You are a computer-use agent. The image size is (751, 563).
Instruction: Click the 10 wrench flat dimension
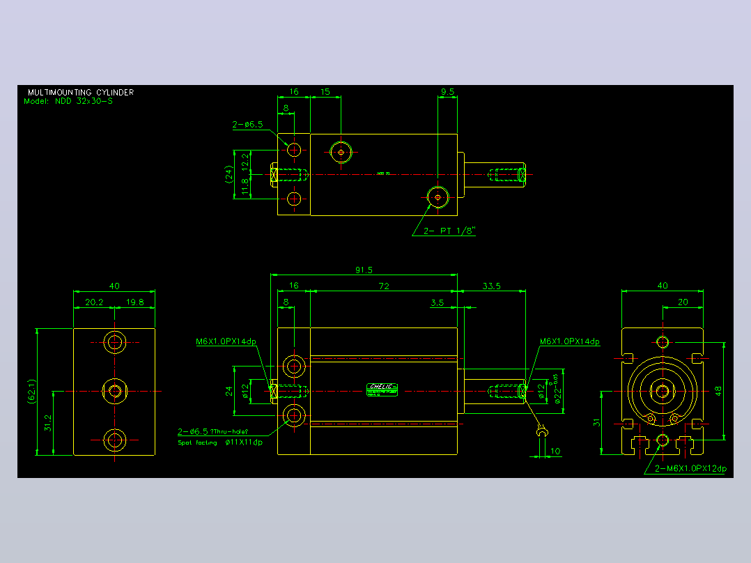pos(555,451)
